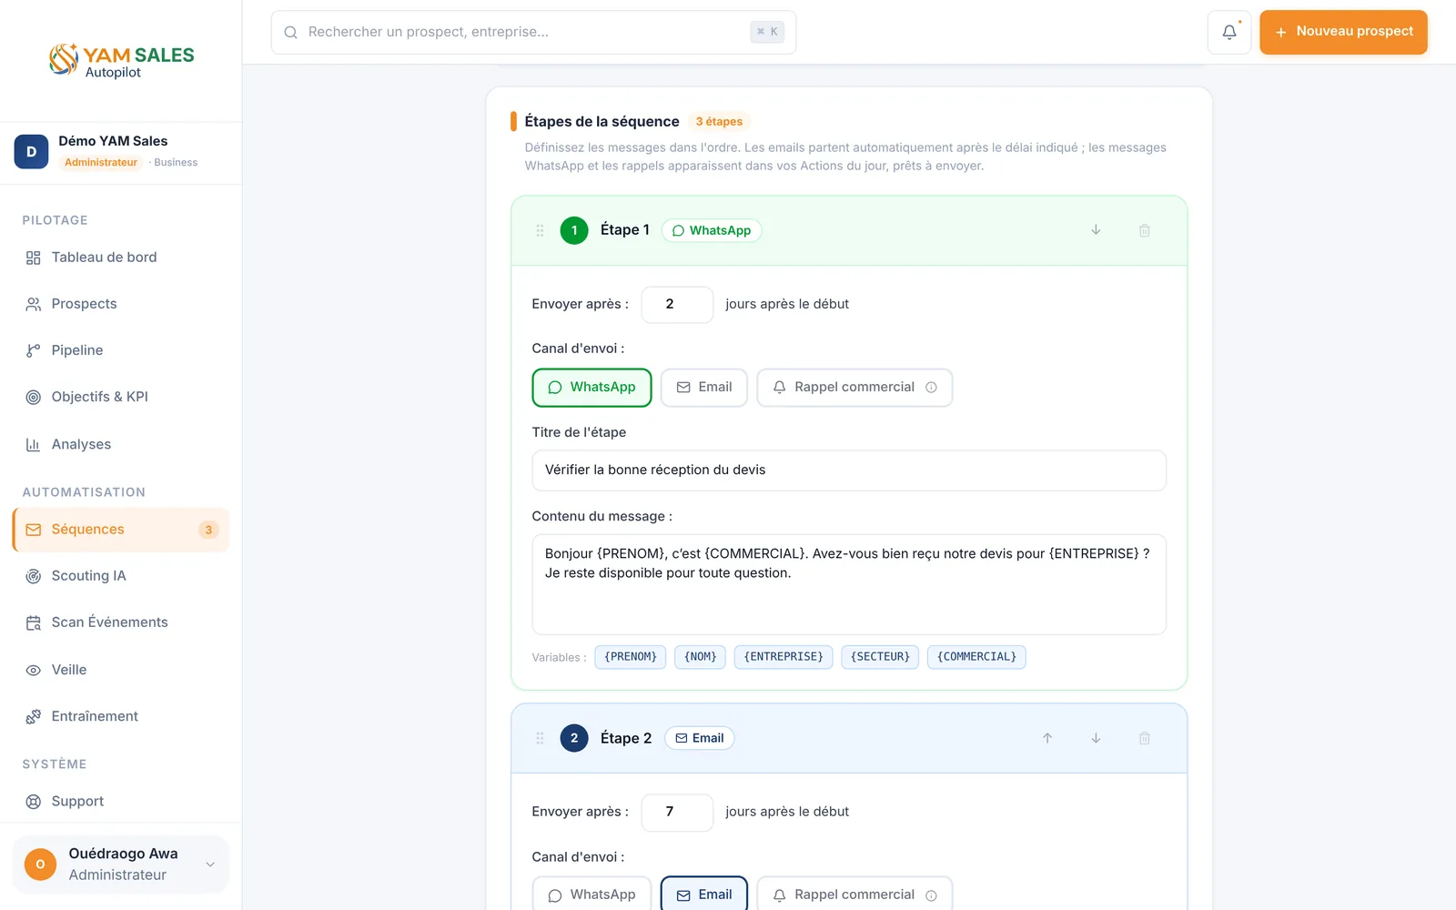This screenshot has width=1456, height=910.
Task: Open notifications bell
Action: (x=1228, y=32)
